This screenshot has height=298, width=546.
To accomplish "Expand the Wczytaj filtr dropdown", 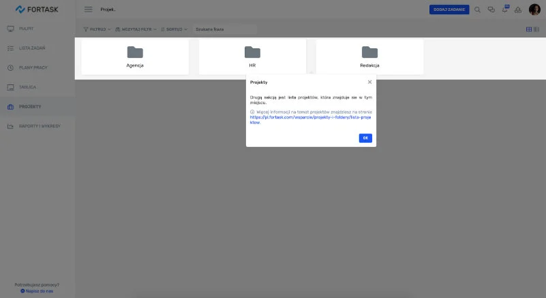I will [x=136, y=29].
